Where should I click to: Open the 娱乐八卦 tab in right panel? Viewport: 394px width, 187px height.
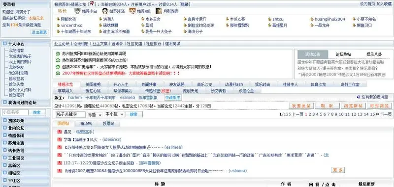click(374, 54)
